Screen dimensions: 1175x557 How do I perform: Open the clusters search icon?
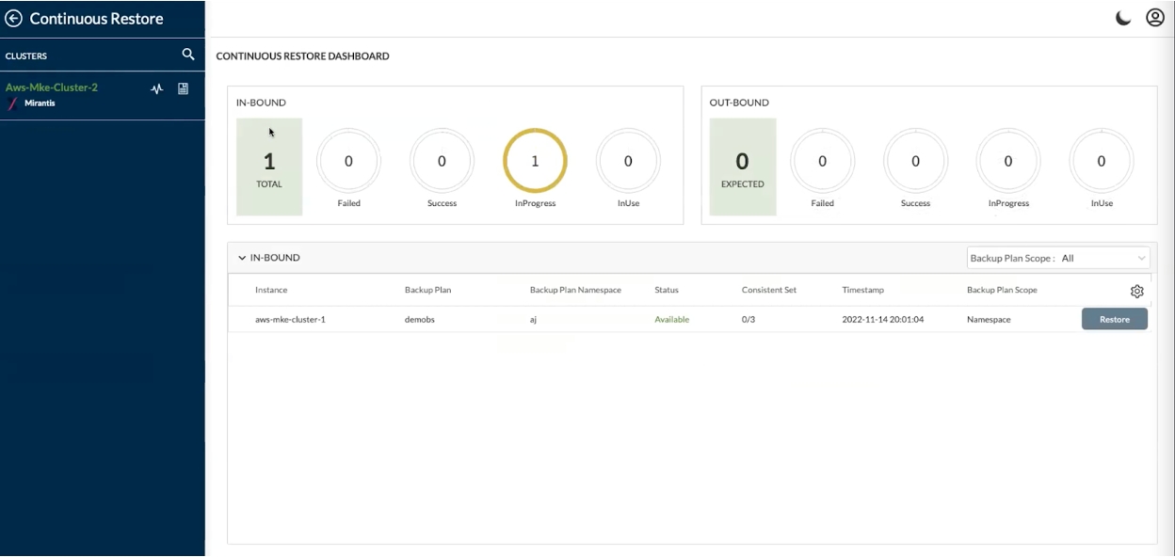coord(187,56)
